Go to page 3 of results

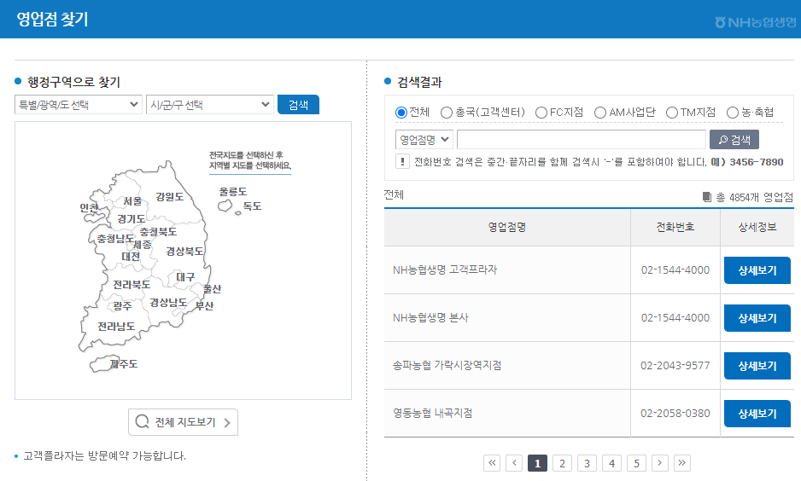[x=587, y=463]
